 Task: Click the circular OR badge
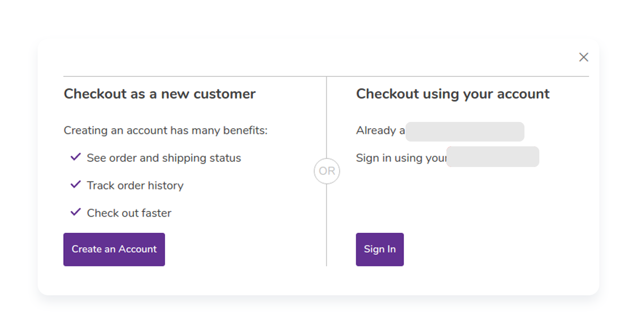coord(326,171)
